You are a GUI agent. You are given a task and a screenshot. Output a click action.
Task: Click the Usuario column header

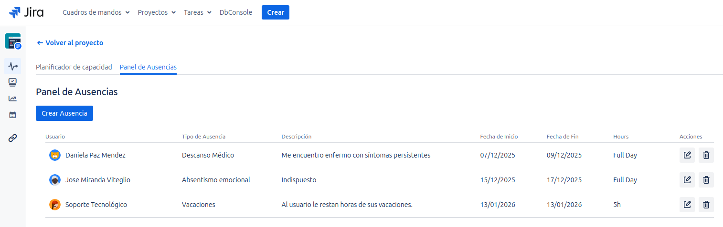[55, 137]
